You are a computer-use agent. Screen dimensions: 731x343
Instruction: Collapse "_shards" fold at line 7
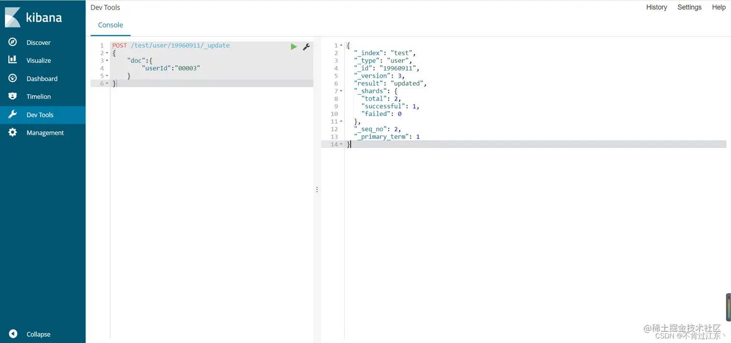point(341,91)
